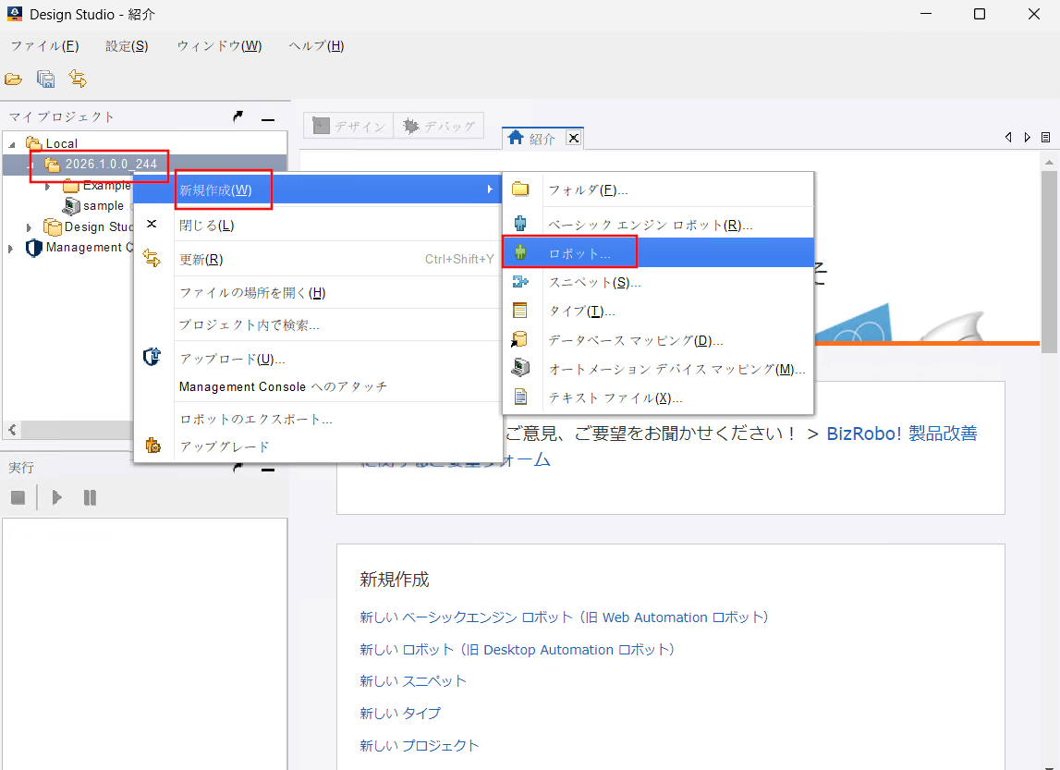This screenshot has width=1060, height=770.
Task: Click the Management Console shield icon in tree
Action: [x=34, y=248]
